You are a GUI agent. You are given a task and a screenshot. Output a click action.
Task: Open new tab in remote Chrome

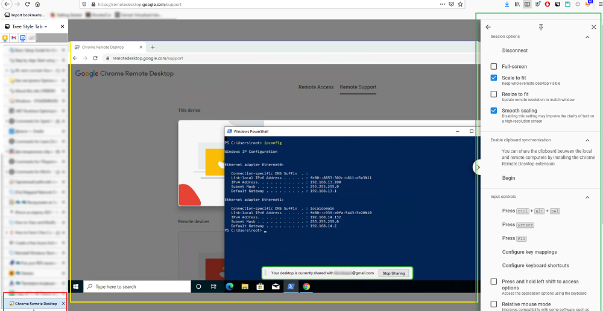[x=153, y=47]
